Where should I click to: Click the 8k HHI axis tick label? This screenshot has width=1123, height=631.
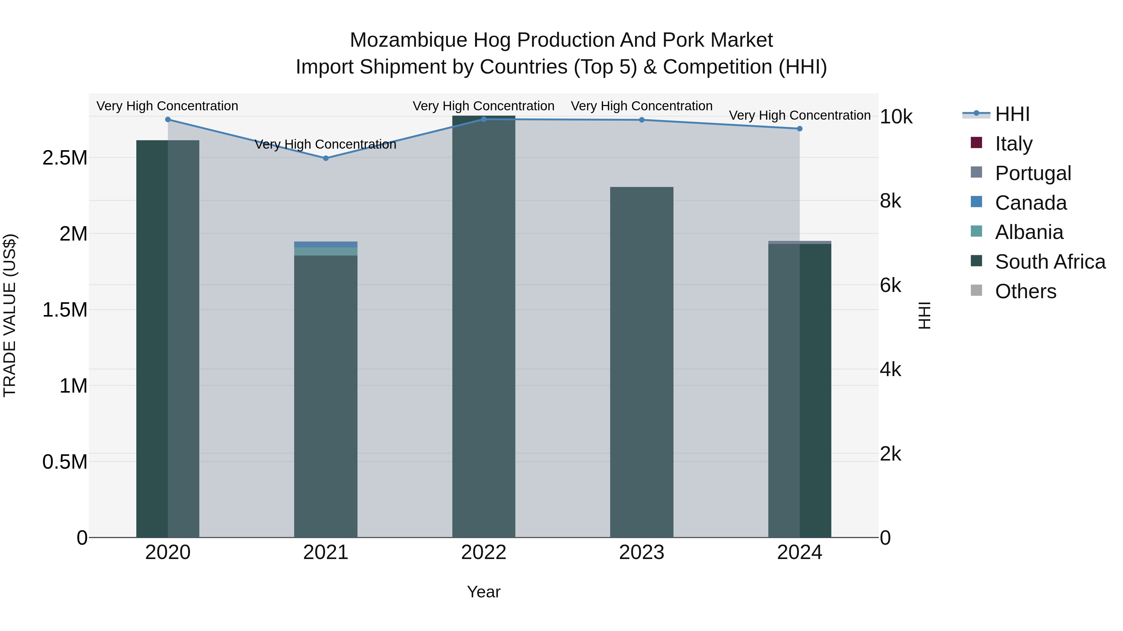[891, 201]
